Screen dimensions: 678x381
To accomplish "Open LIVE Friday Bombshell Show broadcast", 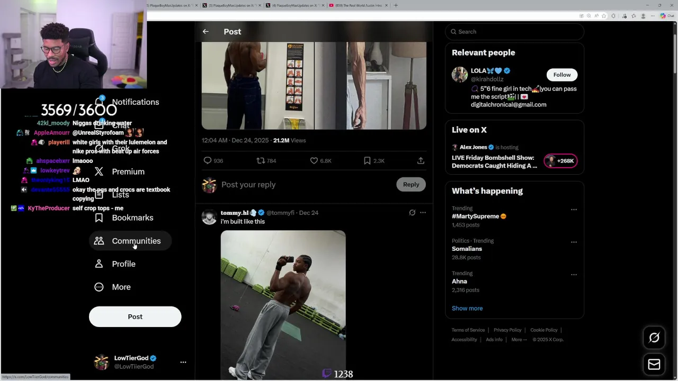I will point(494,161).
